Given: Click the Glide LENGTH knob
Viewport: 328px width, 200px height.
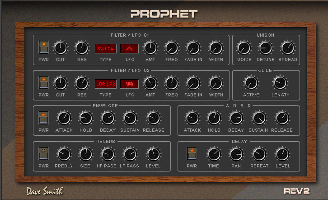Looking at the screenshot, I should 280,83.
